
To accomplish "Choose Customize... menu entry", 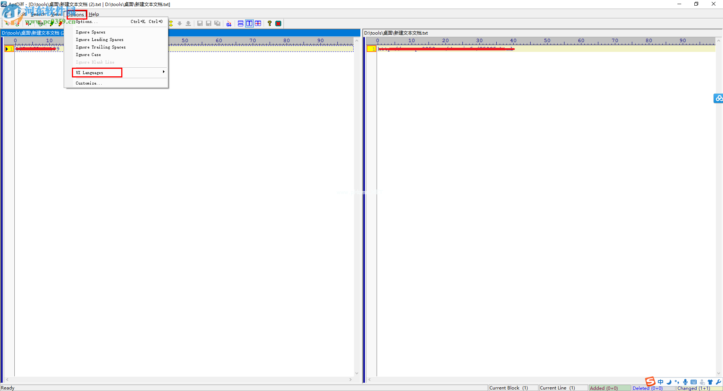I will click(116, 83).
